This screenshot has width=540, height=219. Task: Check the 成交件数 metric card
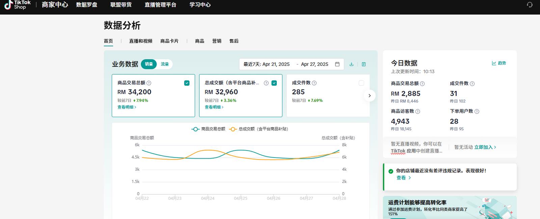coord(361,83)
